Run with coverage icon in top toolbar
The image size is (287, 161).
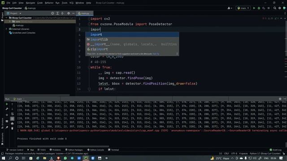coord(264,8)
